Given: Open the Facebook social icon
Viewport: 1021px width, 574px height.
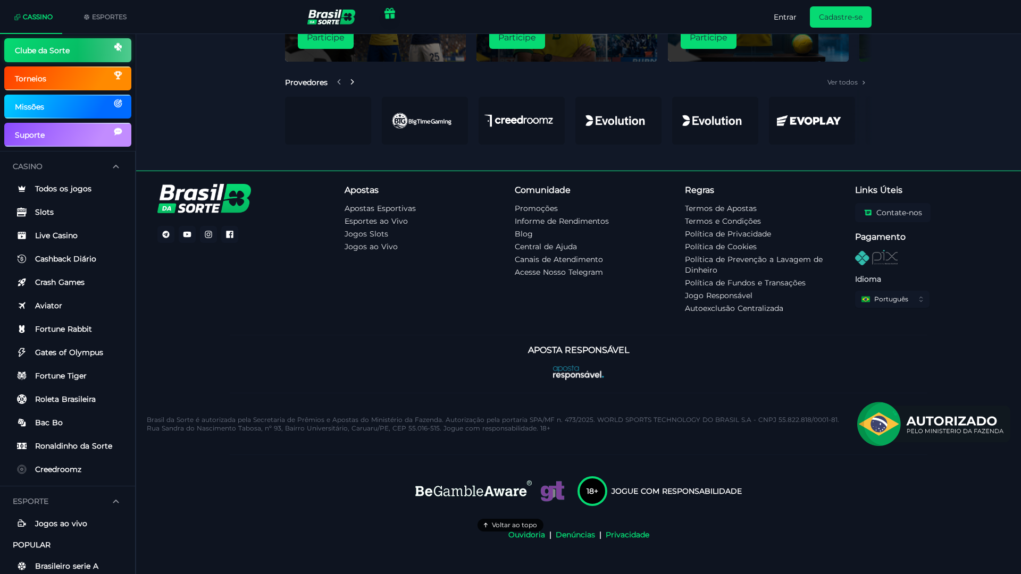Looking at the screenshot, I should click(230, 234).
